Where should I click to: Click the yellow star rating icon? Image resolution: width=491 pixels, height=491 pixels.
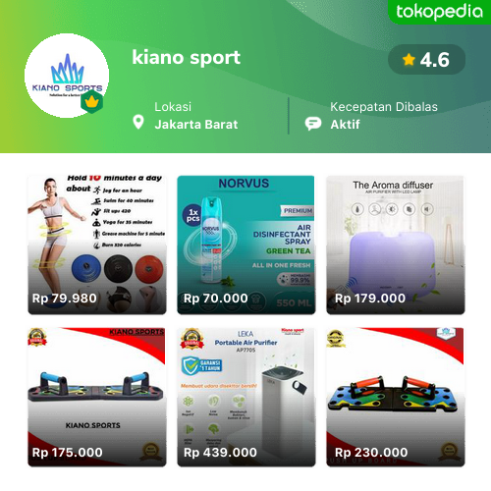409,60
